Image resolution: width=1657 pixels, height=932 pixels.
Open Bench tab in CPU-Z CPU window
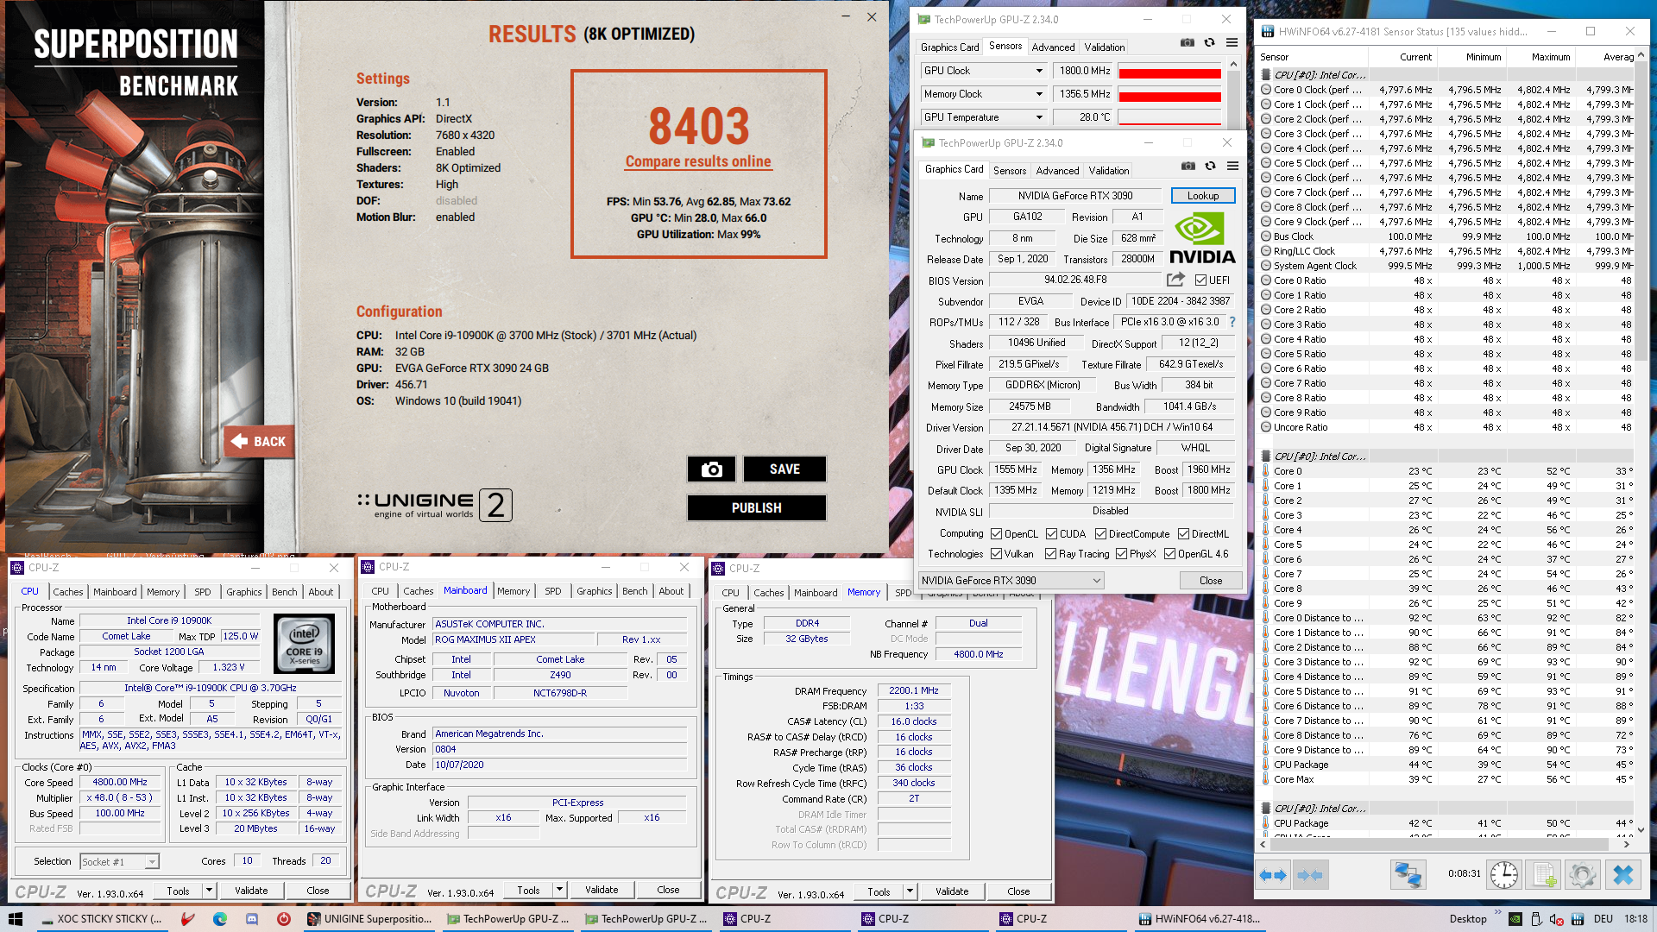coord(284,592)
